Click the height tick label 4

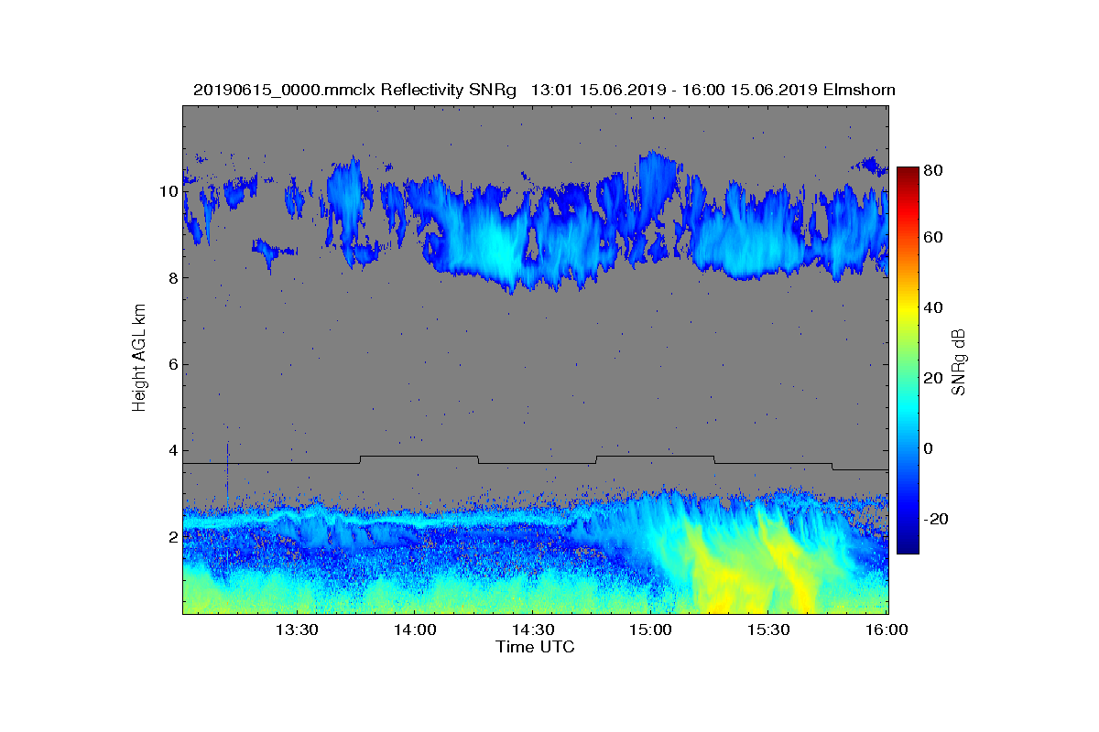pos(171,450)
